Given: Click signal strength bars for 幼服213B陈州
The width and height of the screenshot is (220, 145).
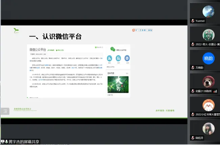Looking at the screenshot, I should (215, 91).
